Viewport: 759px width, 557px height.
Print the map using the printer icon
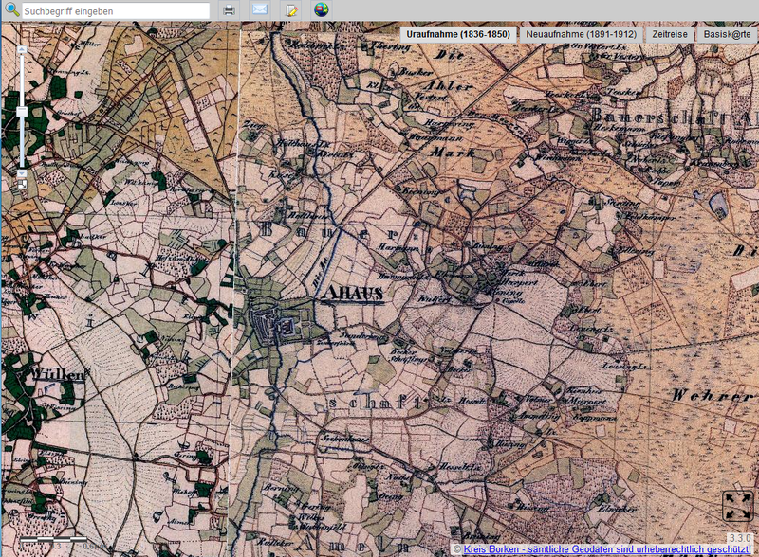[229, 10]
